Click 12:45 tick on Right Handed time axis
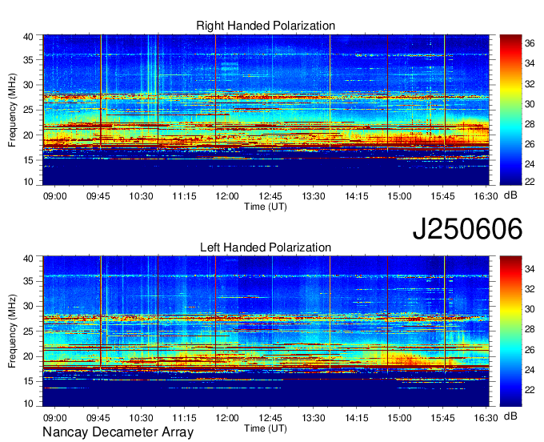Image resolution: width=544 pixels, height=442 pixels. click(270, 196)
